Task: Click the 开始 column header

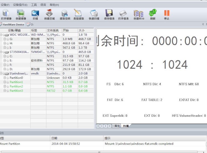Action: point(70,30)
